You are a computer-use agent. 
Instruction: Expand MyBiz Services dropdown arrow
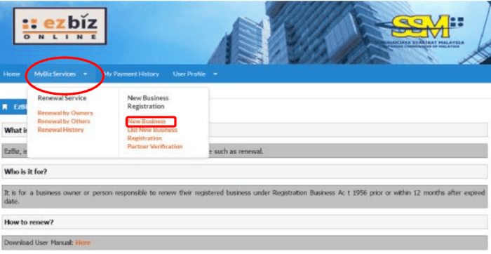click(85, 74)
